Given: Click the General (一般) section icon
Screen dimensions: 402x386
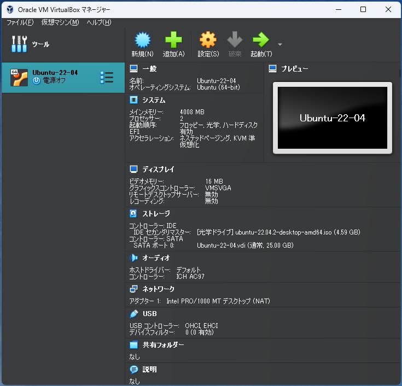Looking at the screenshot, I should pyautogui.click(x=133, y=69).
